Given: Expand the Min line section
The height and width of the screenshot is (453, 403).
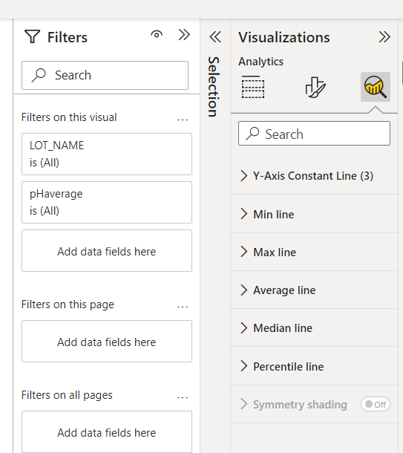Looking at the screenshot, I should pyautogui.click(x=314, y=214).
